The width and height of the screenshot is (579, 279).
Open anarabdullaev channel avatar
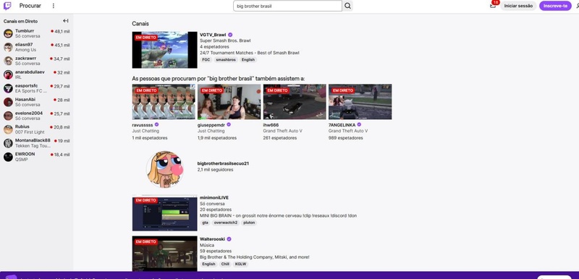(8, 74)
